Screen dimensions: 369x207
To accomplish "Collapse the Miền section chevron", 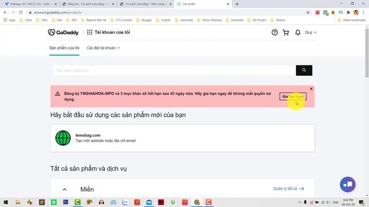I will click(x=65, y=189).
